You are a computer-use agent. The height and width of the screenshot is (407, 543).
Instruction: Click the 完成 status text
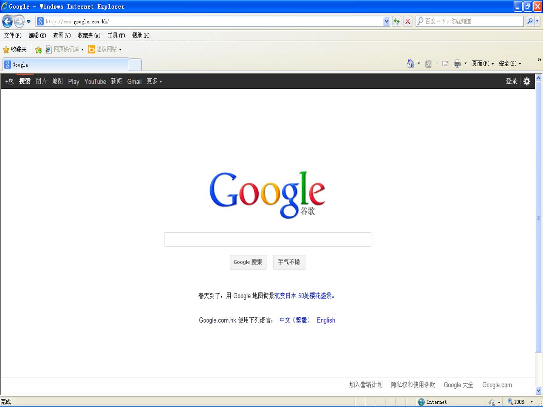[x=6, y=402]
